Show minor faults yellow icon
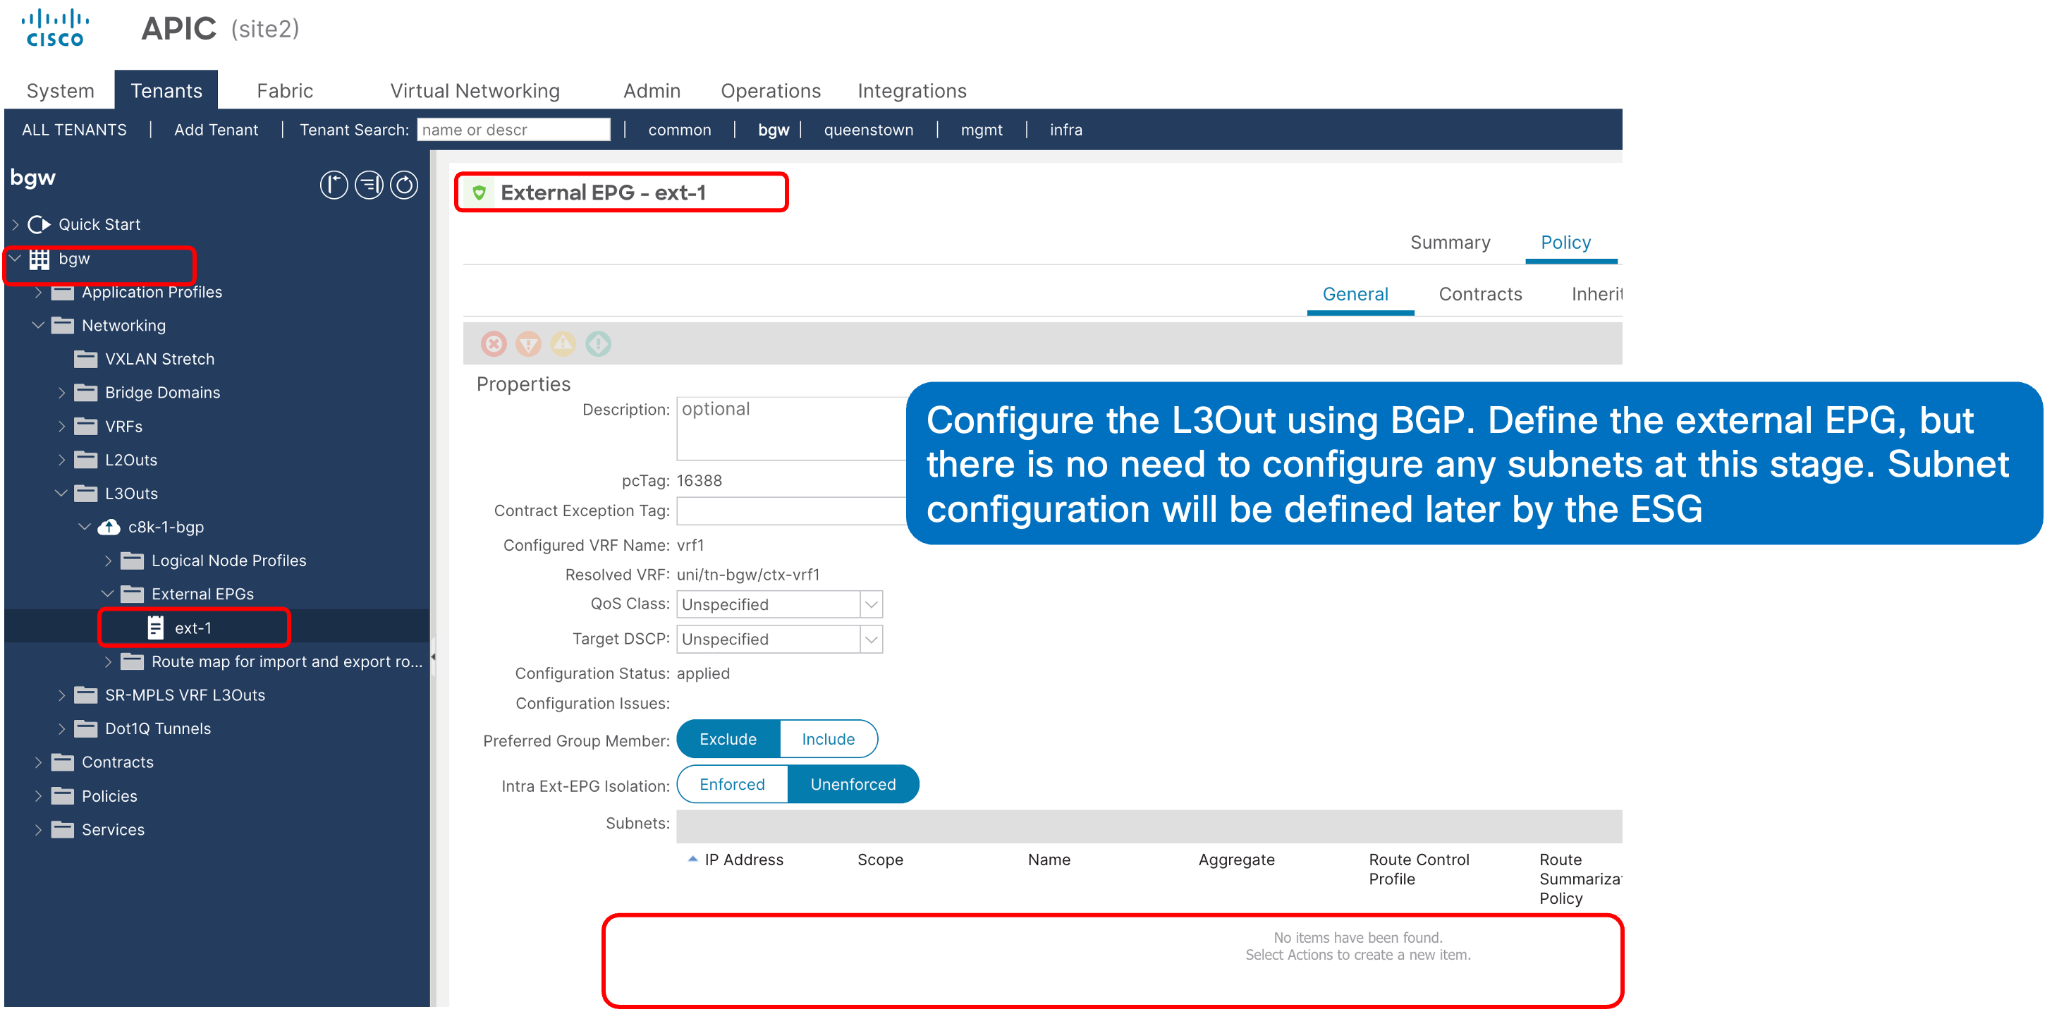The width and height of the screenshot is (2052, 1014). [x=563, y=343]
